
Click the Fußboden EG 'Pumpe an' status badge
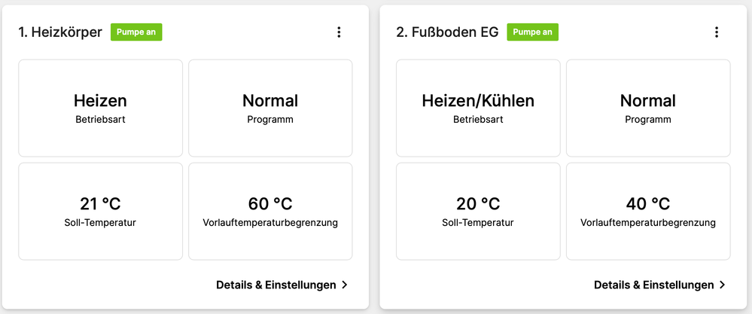click(533, 32)
